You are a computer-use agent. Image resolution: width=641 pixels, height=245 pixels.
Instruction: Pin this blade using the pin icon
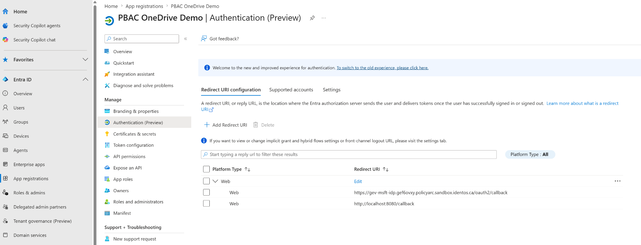(312, 18)
